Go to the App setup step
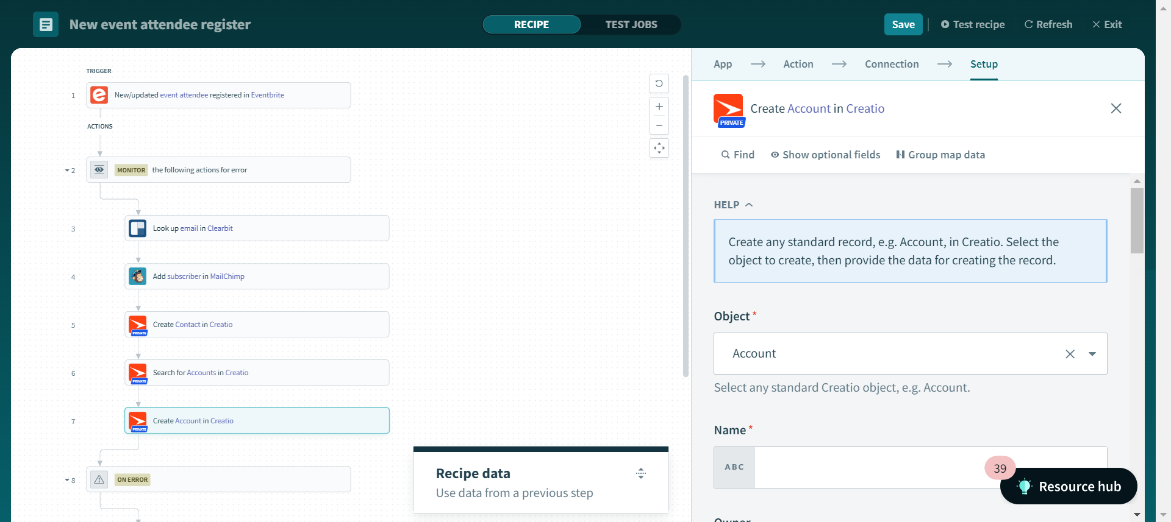Screen dimensions: 1171x522 pos(723,64)
